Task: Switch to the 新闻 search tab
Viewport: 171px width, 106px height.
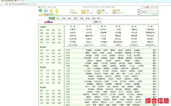Action: tap(88, 18)
